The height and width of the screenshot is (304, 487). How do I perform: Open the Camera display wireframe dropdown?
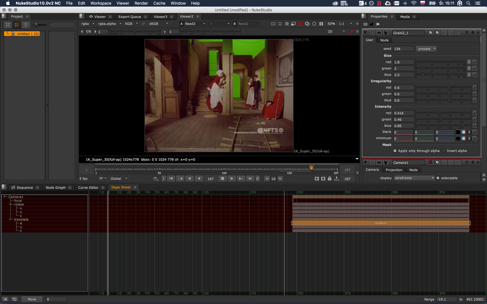[x=414, y=178]
